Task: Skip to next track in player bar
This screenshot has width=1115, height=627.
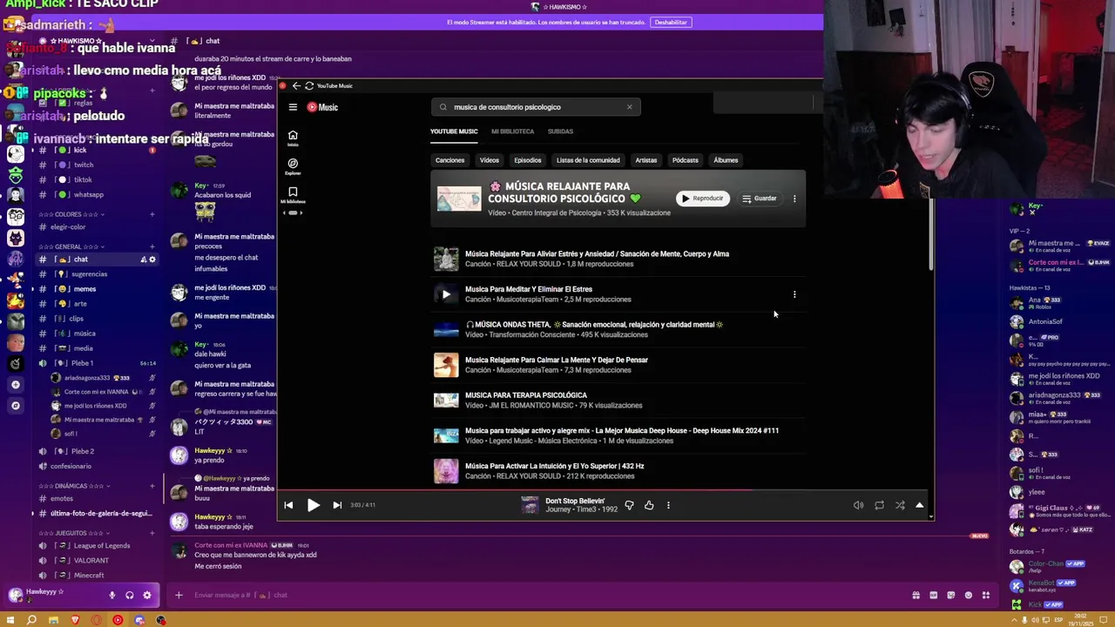Action: (337, 505)
